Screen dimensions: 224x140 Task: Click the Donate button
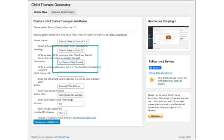pyautogui.click(x=155, y=116)
